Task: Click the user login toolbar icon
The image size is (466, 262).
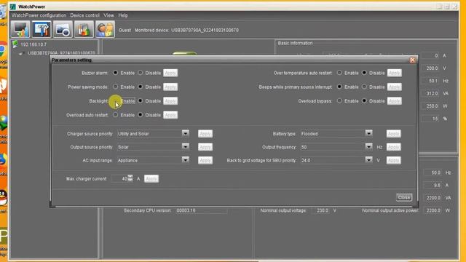Action: click(105, 29)
